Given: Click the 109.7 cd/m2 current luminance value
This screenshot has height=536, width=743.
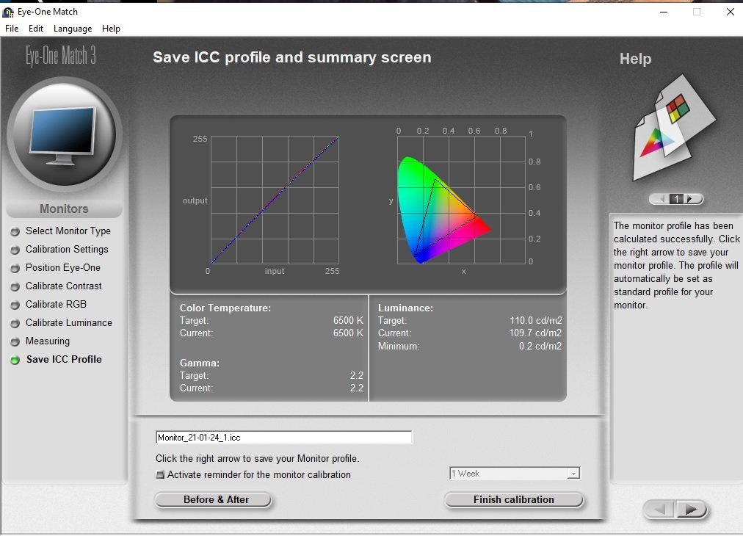Looking at the screenshot, I should (x=535, y=333).
